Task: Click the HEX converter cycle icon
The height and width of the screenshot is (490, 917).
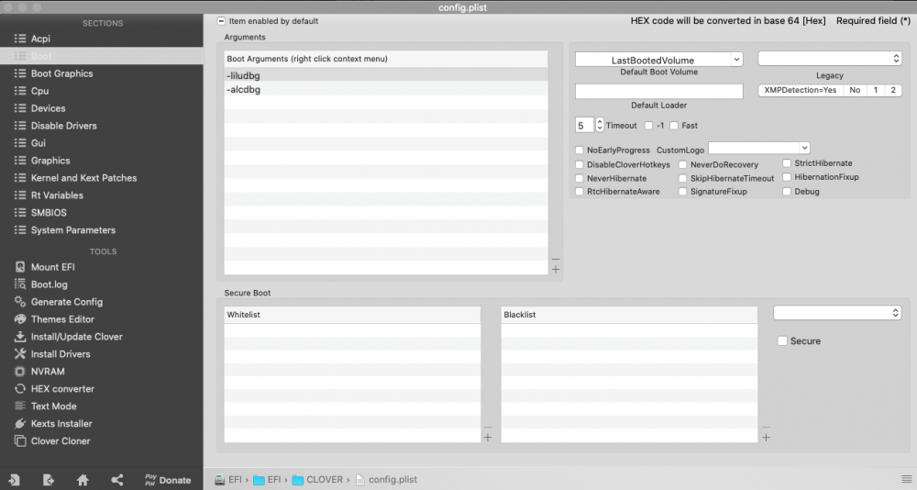Action: coord(20,389)
